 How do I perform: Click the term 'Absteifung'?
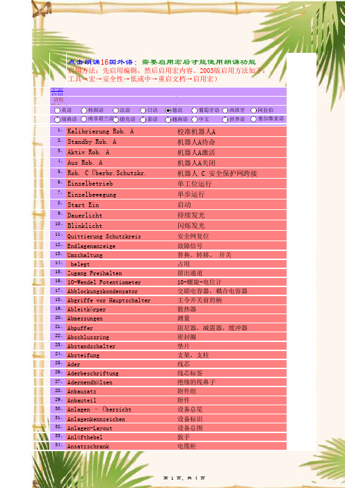coord(83,355)
